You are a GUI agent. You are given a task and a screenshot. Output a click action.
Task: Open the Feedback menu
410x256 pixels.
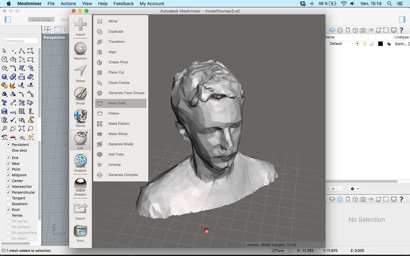click(123, 3)
